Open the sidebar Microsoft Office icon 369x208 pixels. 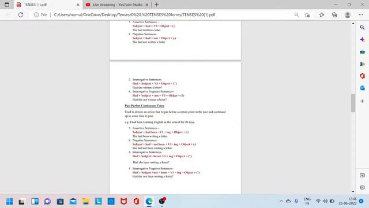(362, 76)
